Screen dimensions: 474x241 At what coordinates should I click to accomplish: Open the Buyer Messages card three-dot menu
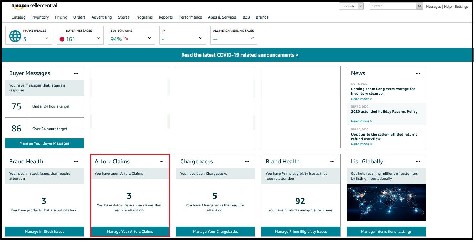[76, 73]
